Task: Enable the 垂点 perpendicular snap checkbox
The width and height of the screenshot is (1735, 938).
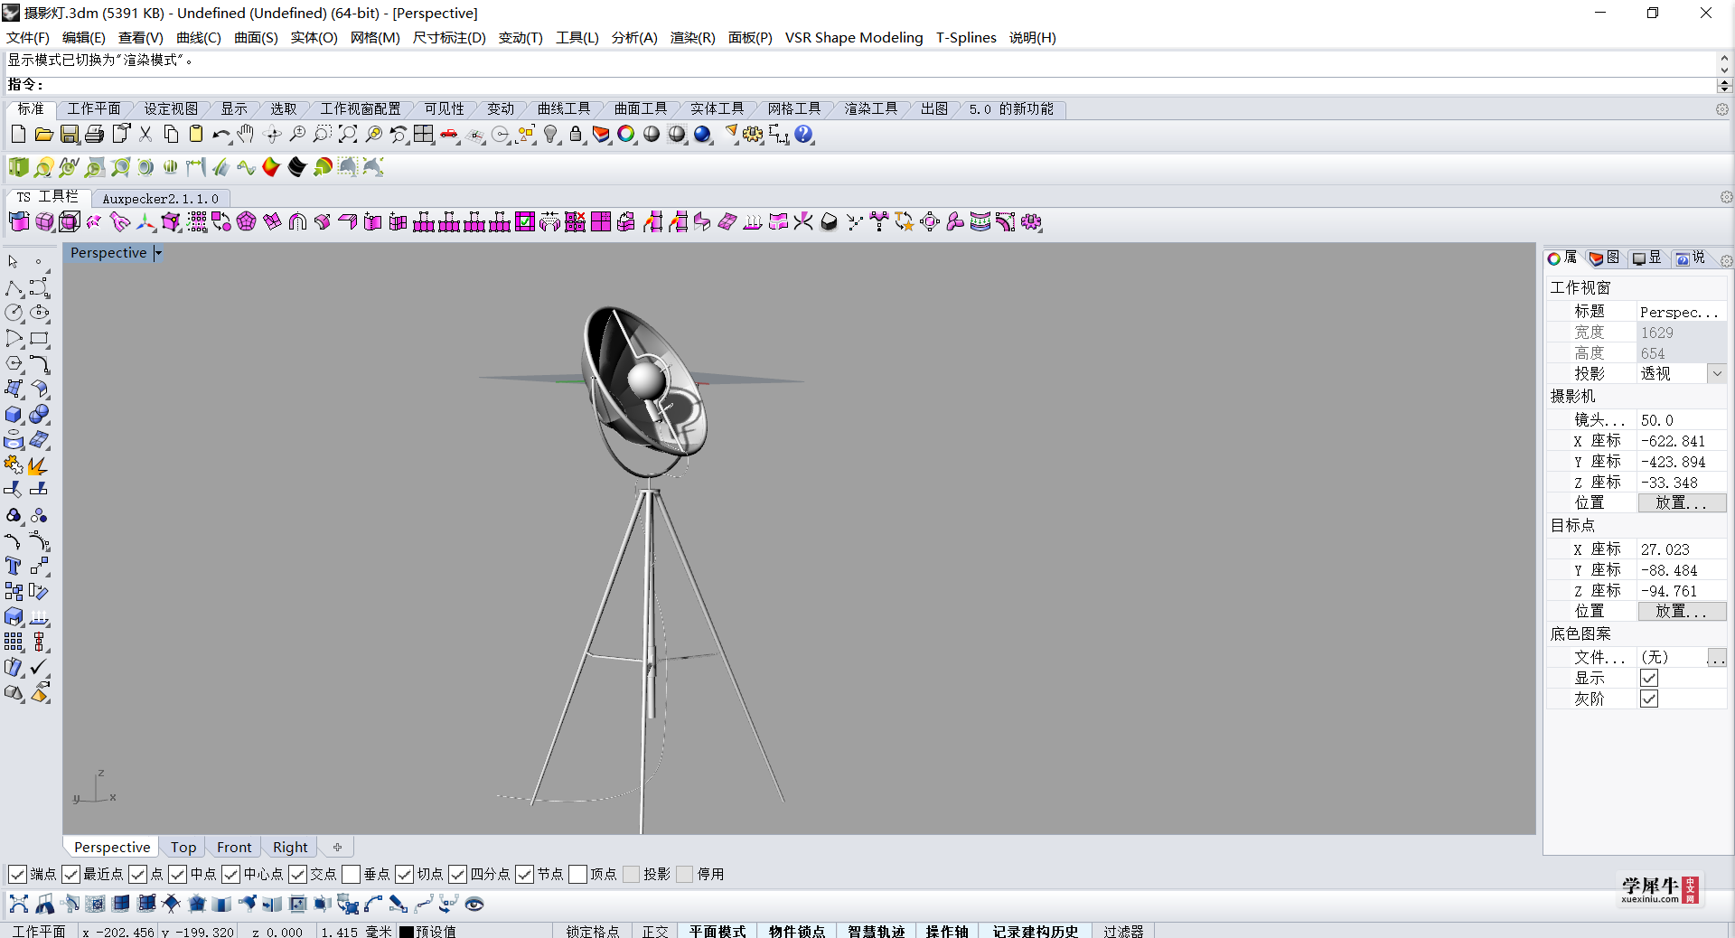Action: (x=352, y=874)
